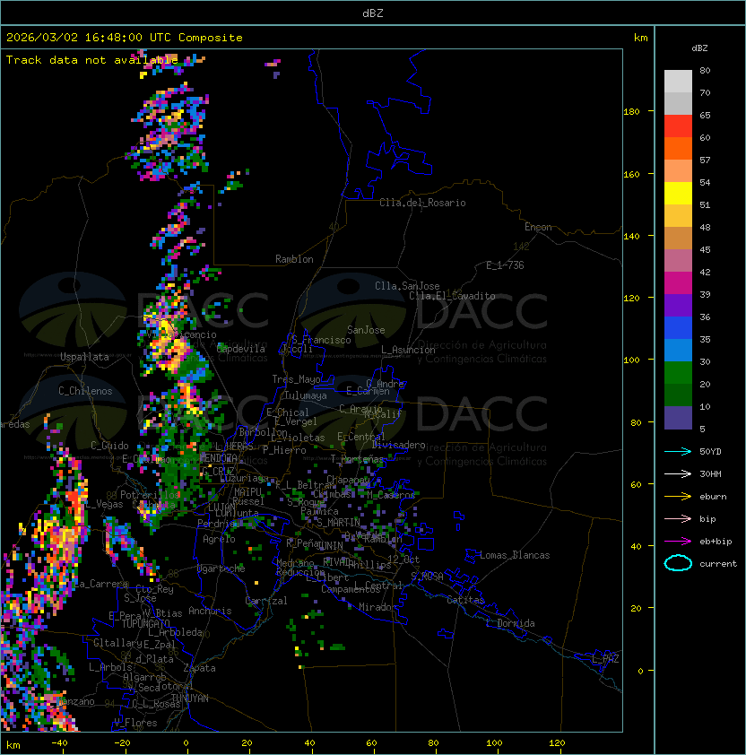Image resolution: width=746 pixels, height=755 pixels.
Task: Select the 'L_Asuncion' place label
Action: coord(408,350)
